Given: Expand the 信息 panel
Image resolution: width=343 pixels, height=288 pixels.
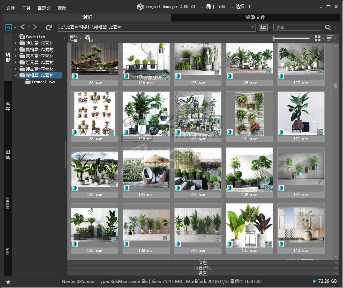Looking at the screenshot, I should [x=203, y=263].
